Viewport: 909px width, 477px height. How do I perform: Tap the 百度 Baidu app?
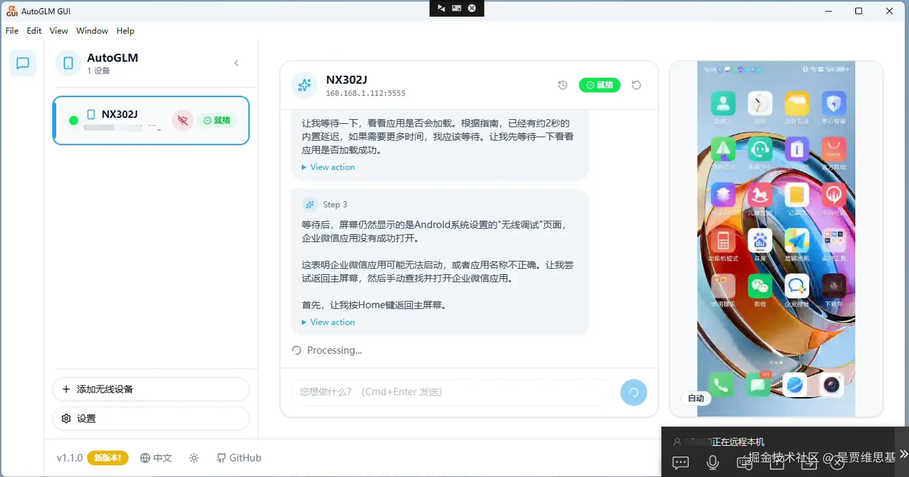pos(760,241)
